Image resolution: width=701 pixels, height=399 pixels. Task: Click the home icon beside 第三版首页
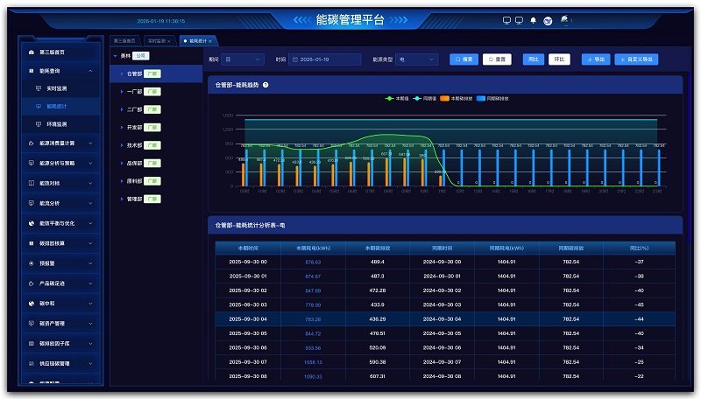[32, 52]
